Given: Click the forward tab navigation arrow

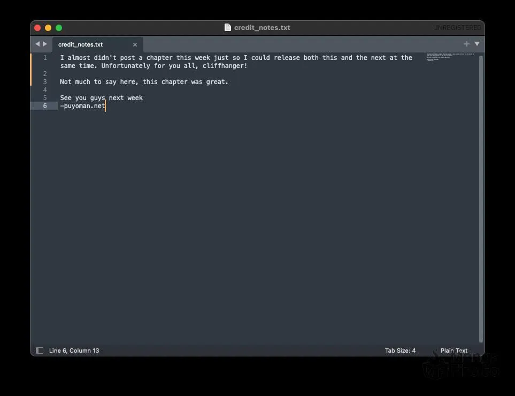Looking at the screenshot, I should click(45, 44).
